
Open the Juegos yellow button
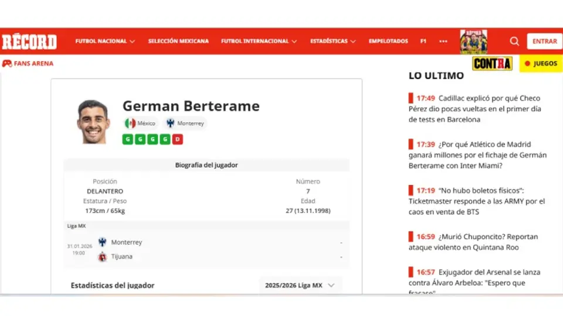click(x=541, y=63)
